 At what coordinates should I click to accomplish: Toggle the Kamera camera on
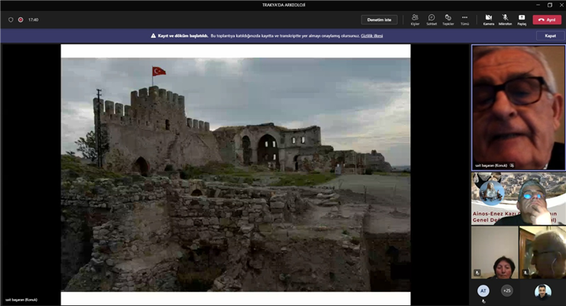tap(488, 20)
